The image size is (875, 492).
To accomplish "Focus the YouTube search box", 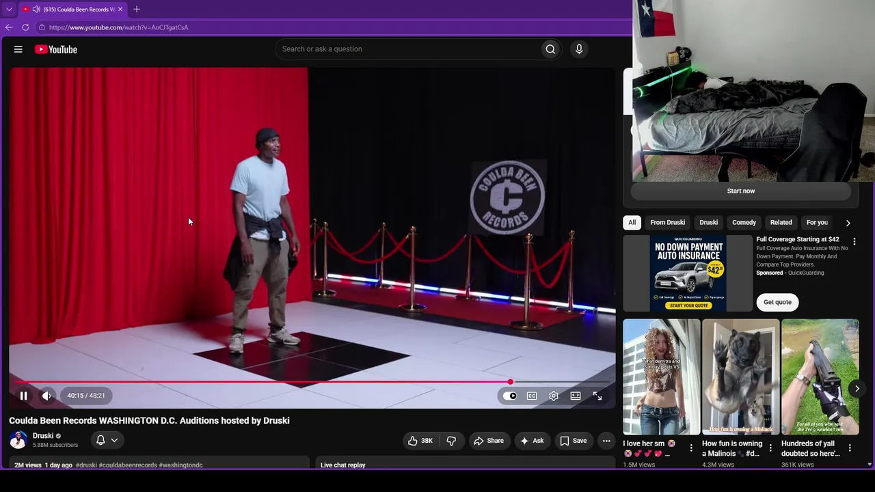I will (x=407, y=49).
